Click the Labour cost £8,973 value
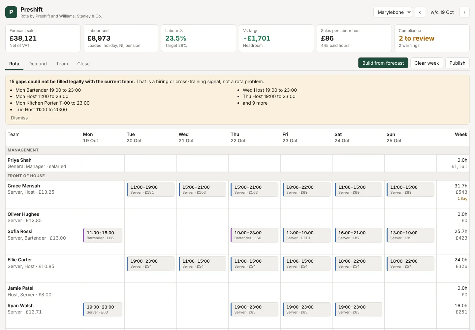The height and width of the screenshot is (330, 475). click(x=99, y=38)
